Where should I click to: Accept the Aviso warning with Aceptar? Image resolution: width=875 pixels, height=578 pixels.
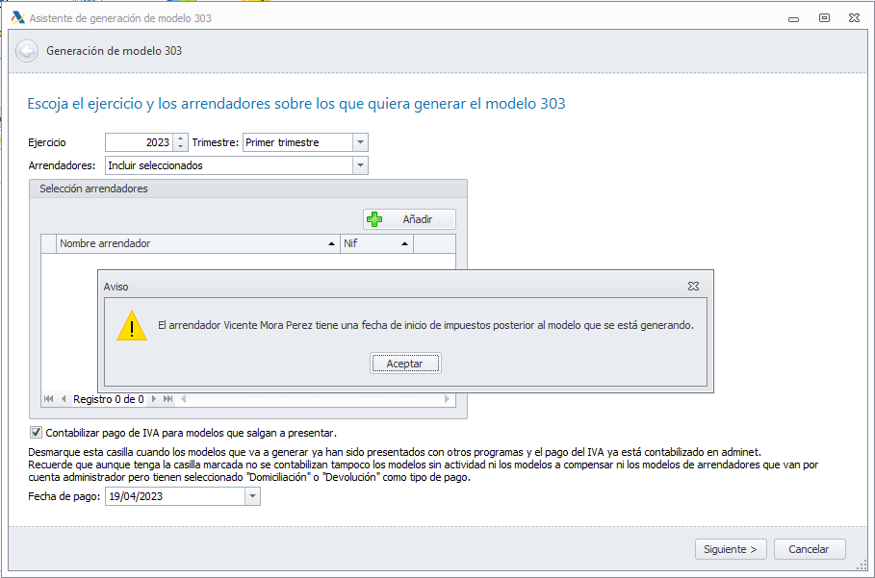(405, 364)
